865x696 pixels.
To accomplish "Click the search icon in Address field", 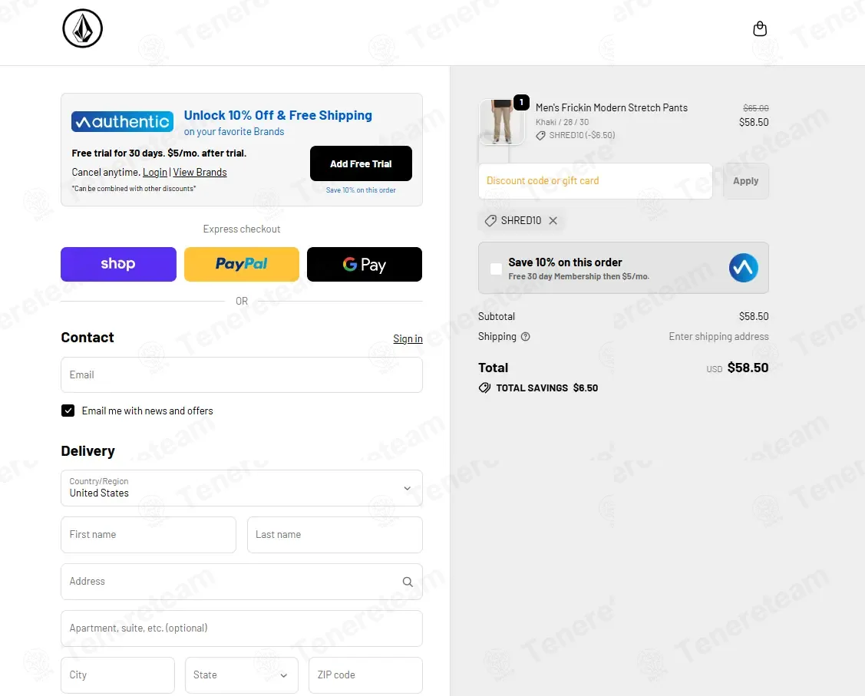I will tap(408, 582).
